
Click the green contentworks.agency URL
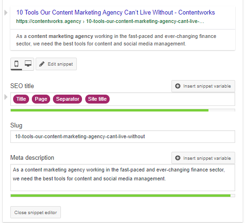[x=49, y=21]
